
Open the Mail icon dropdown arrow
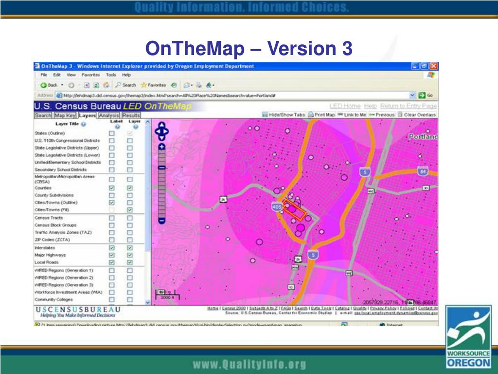pos(192,85)
